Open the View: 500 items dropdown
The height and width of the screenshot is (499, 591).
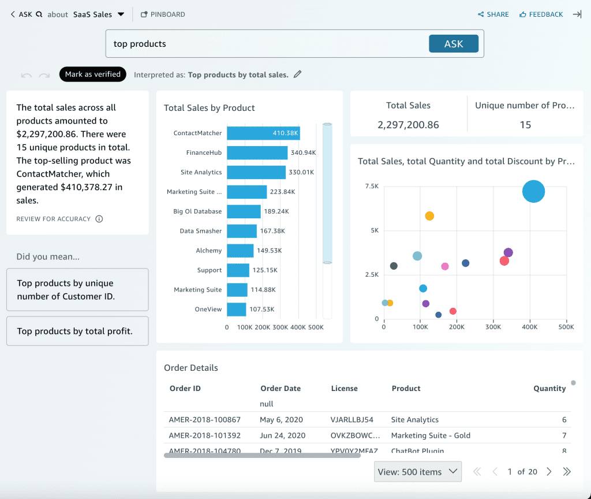[x=417, y=471]
